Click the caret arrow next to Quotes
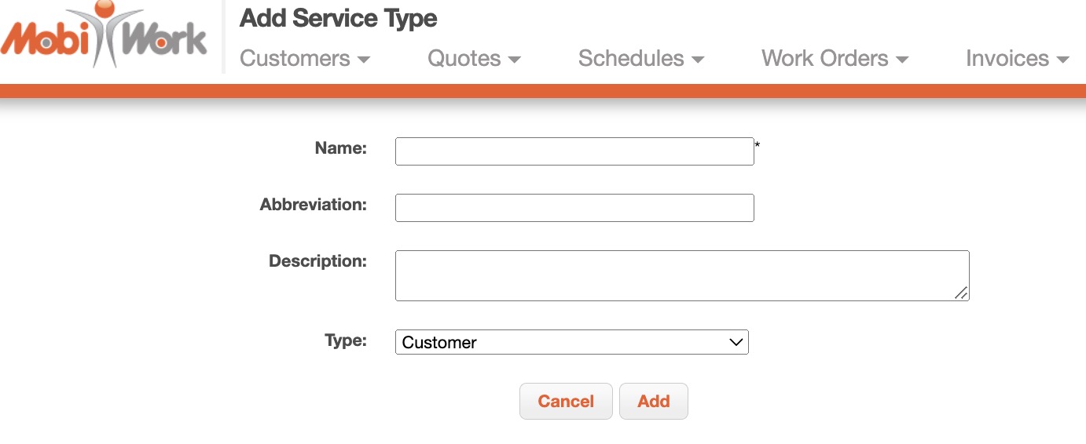The height and width of the screenshot is (444, 1086). [x=515, y=60]
